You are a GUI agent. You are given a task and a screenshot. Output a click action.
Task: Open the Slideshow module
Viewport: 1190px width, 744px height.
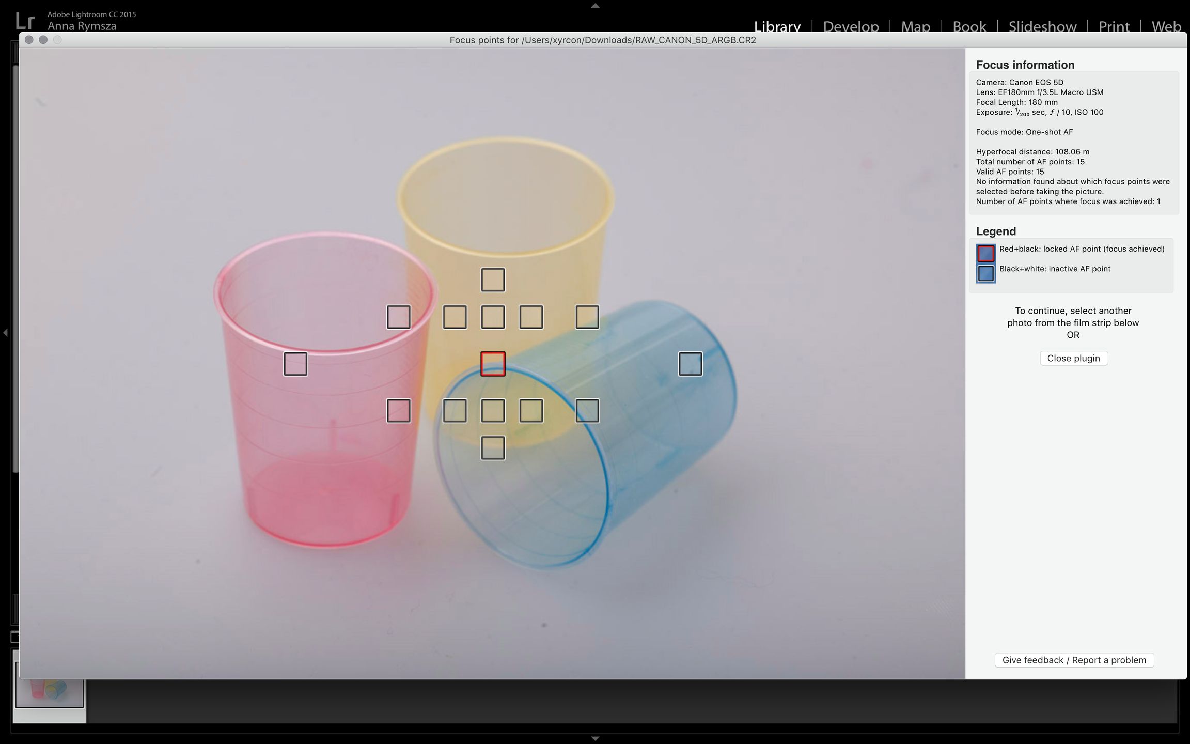pos(1042,26)
